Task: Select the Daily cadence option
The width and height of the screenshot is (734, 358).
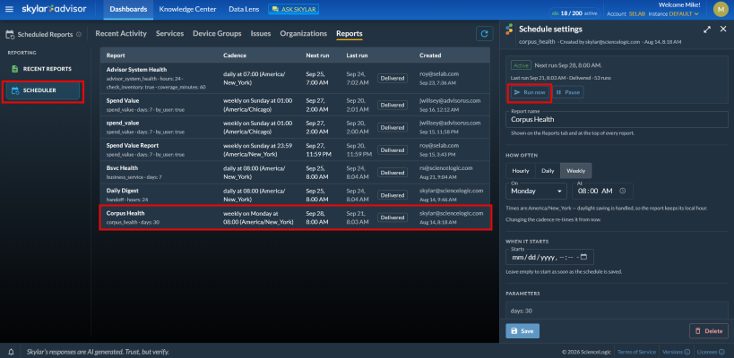Action: [548, 171]
